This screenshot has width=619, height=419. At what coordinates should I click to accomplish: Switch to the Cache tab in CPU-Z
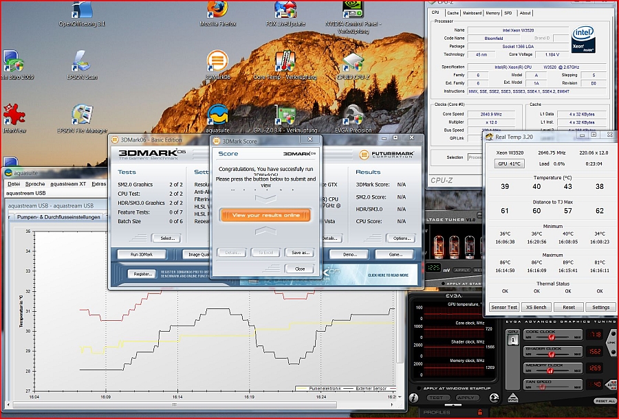pos(453,13)
